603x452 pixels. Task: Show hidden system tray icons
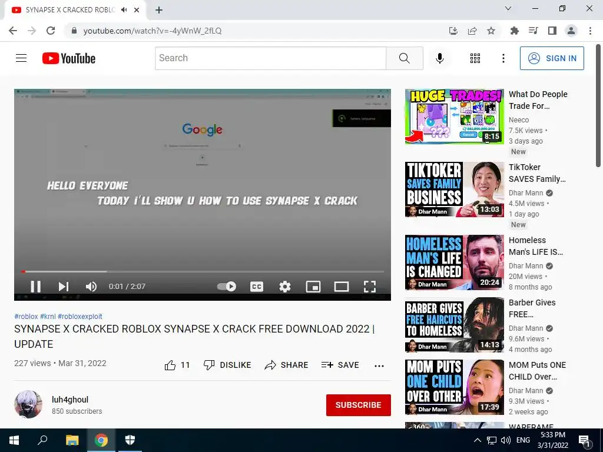pyautogui.click(x=477, y=440)
